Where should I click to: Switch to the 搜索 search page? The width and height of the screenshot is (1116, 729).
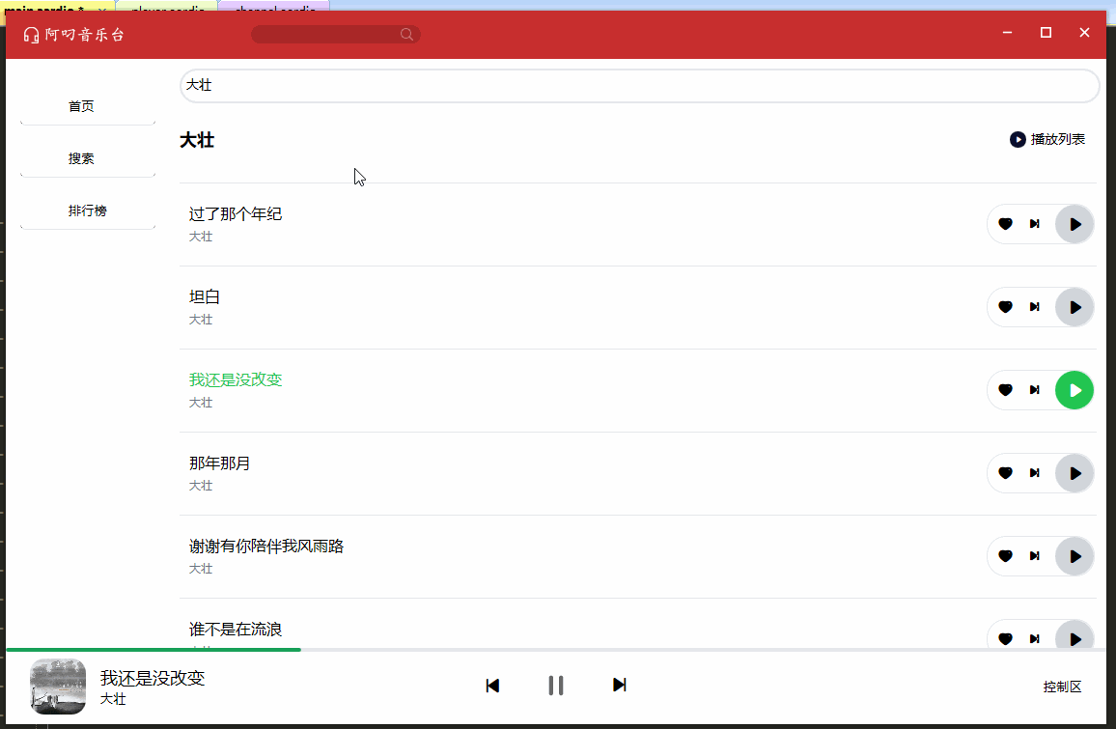point(82,158)
